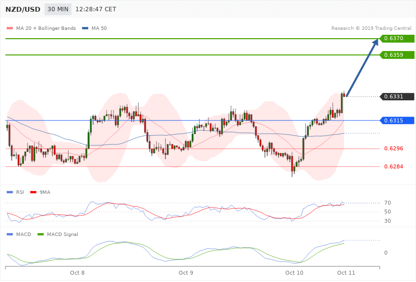Click the Research © 2019 Trading Central credit

point(371,28)
